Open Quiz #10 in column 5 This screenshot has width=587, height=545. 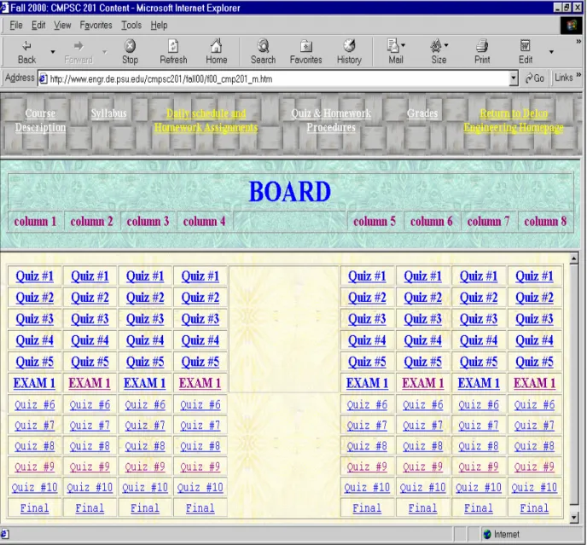(x=367, y=487)
